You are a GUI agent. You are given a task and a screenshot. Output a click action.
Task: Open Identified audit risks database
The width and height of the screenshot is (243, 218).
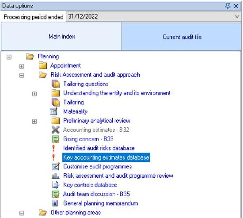point(99,148)
